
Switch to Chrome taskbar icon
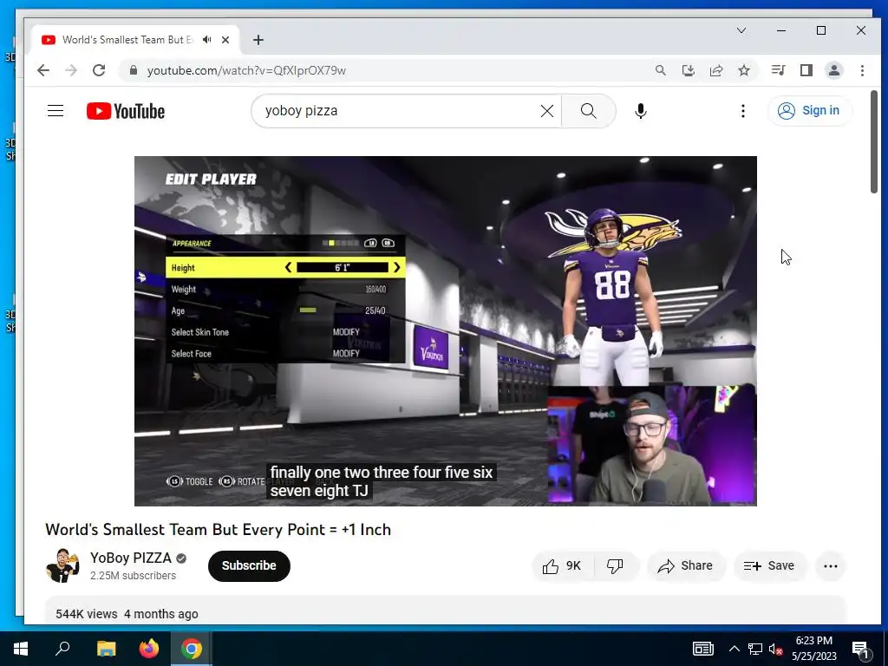[192, 649]
